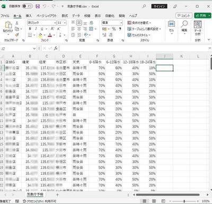This screenshot has height=204, width=212.
Task: Click the font color A icon
Action: click(50, 35)
